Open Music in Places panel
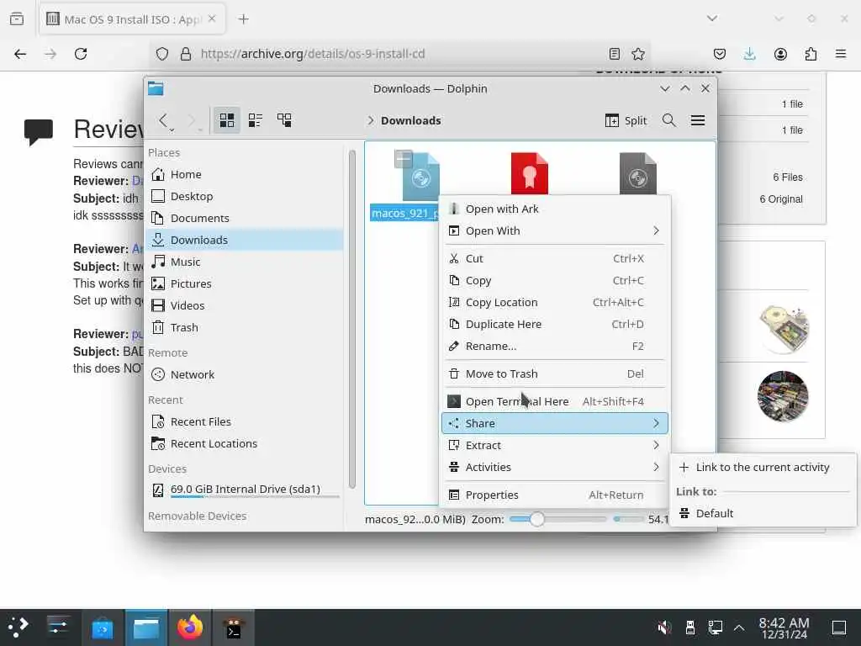Screen dimensions: 861x646 pyautogui.click(x=245, y=262)
